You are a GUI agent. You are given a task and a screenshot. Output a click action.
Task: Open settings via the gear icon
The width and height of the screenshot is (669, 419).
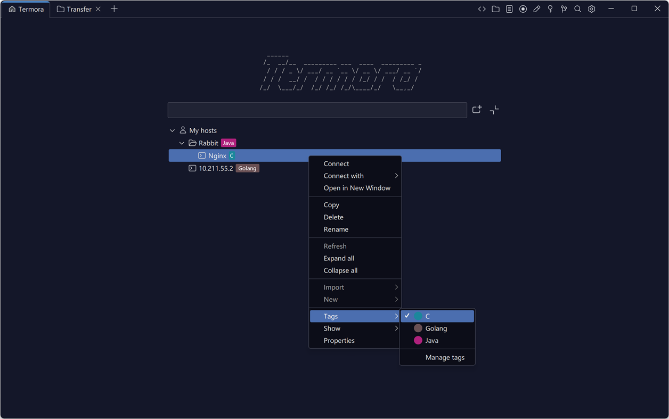pos(591,9)
